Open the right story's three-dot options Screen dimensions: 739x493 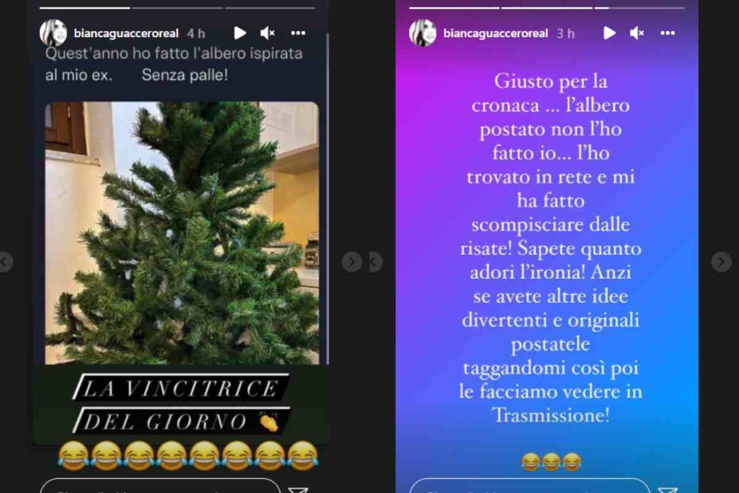pos(668,33)
